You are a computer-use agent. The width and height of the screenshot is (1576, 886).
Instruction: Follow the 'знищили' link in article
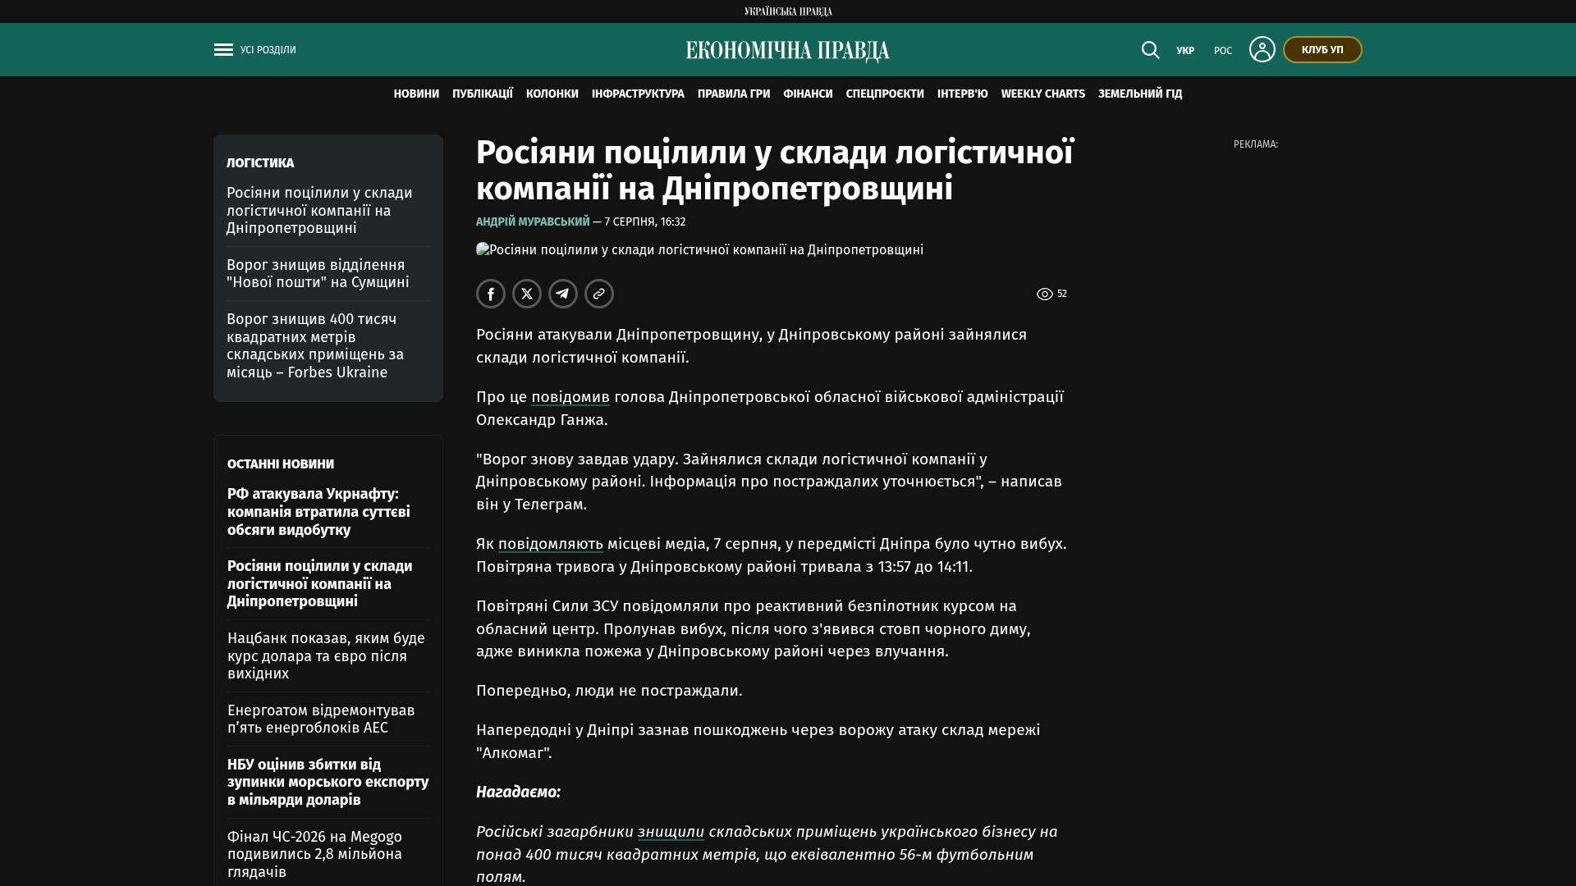[671, 832]
